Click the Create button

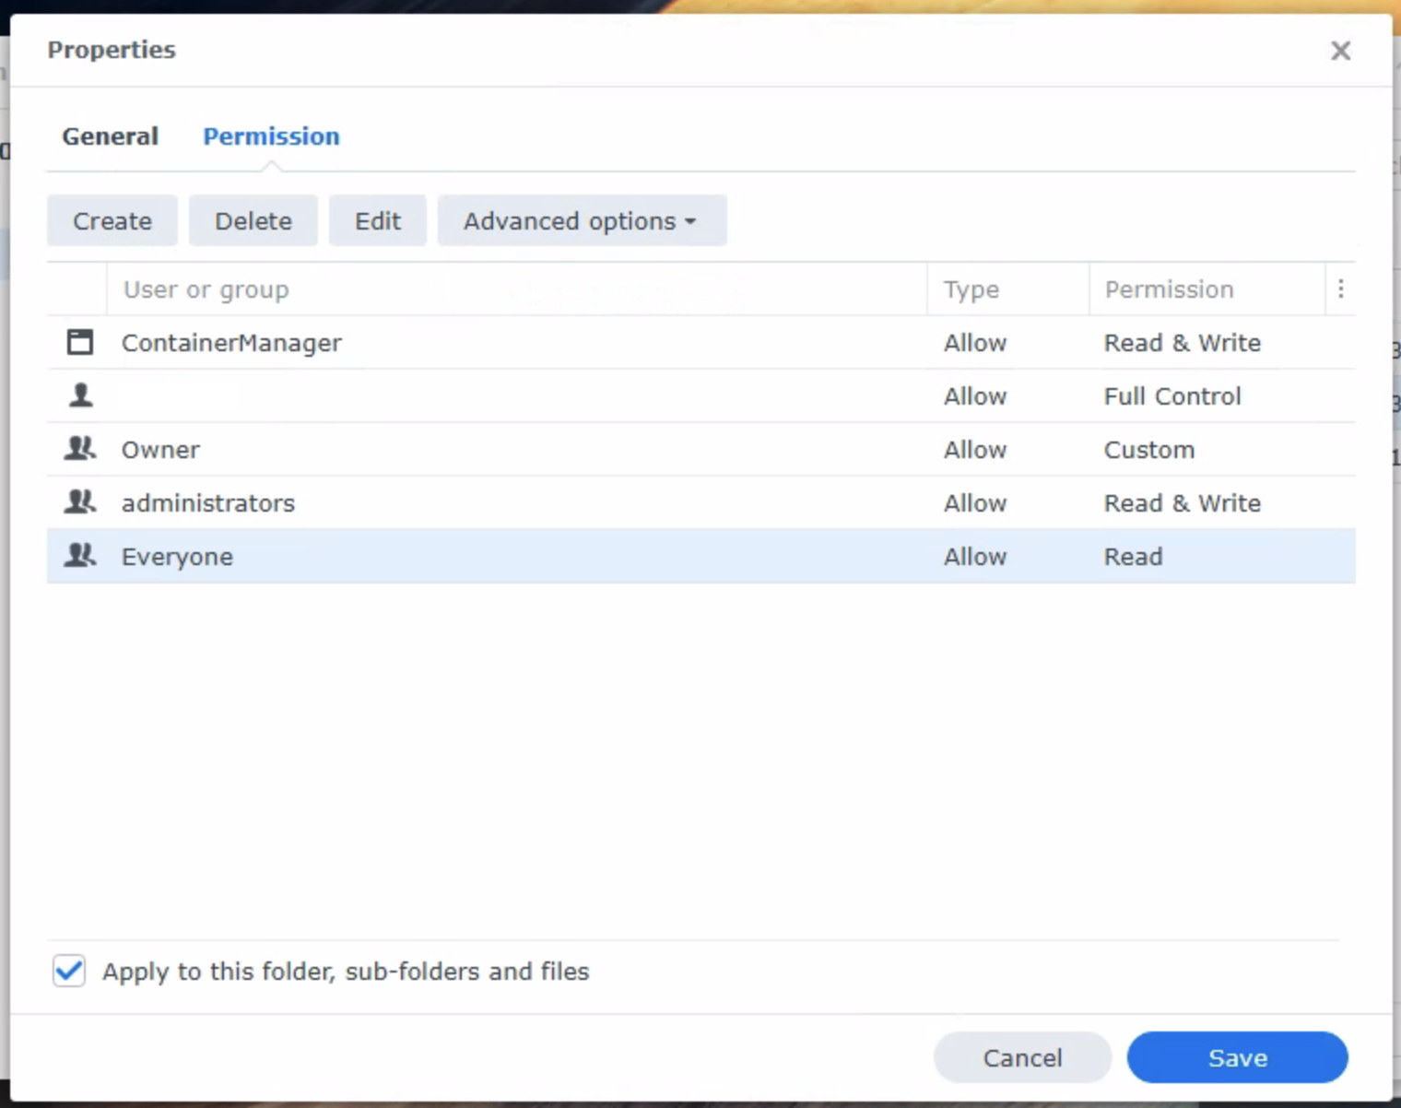(112, 220)
